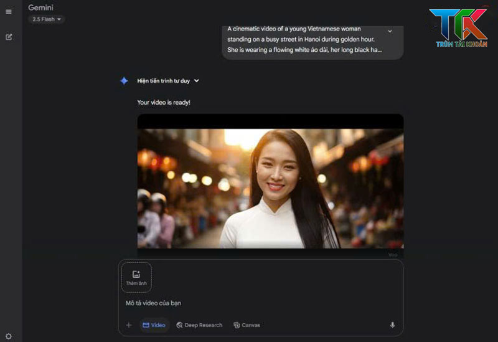
Task: Expand the truncated prompt with its chevron
Action: (x=390, y=31)
